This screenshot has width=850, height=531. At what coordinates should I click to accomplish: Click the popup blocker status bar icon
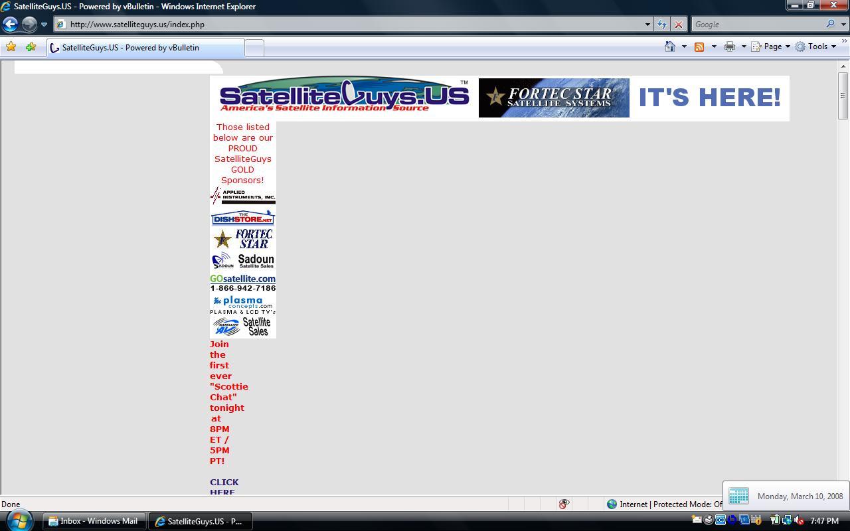tap(564, 504)
